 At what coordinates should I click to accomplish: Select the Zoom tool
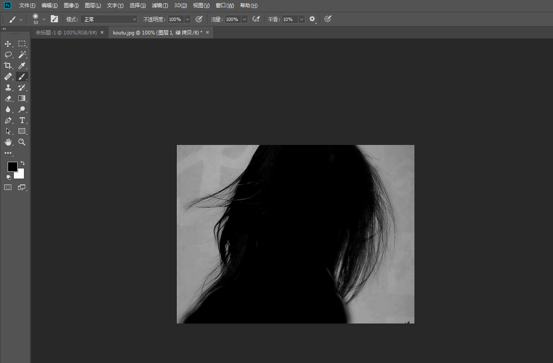tap(22, 142)
